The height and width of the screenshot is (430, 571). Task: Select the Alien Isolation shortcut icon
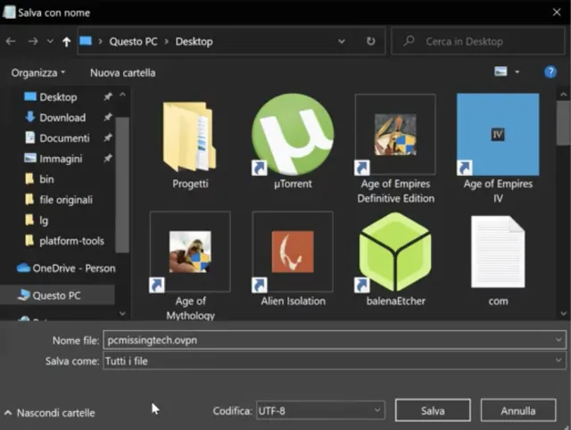pyautogui.click(x=292, y=252)
